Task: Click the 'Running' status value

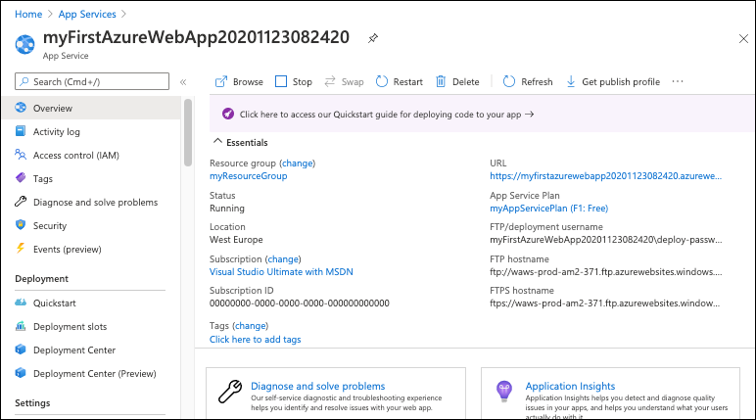Action: click(x=227, y=209)
